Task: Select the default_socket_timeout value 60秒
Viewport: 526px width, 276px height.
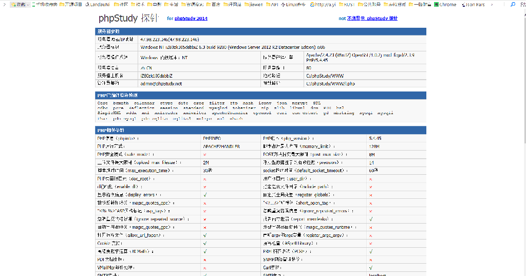Action: tap(373, 171)
